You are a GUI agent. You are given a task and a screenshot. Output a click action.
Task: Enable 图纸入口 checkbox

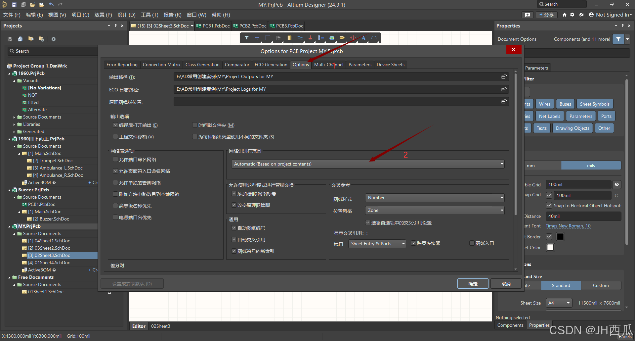(x=472, y=243)
